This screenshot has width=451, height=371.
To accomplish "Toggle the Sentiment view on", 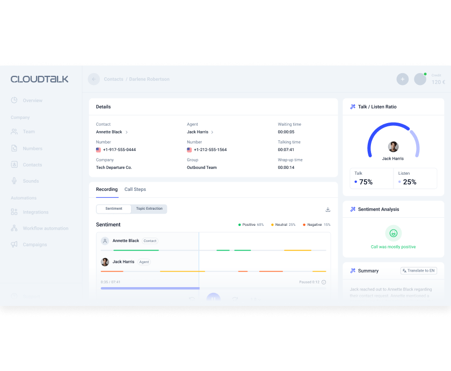I will (113, 209).
